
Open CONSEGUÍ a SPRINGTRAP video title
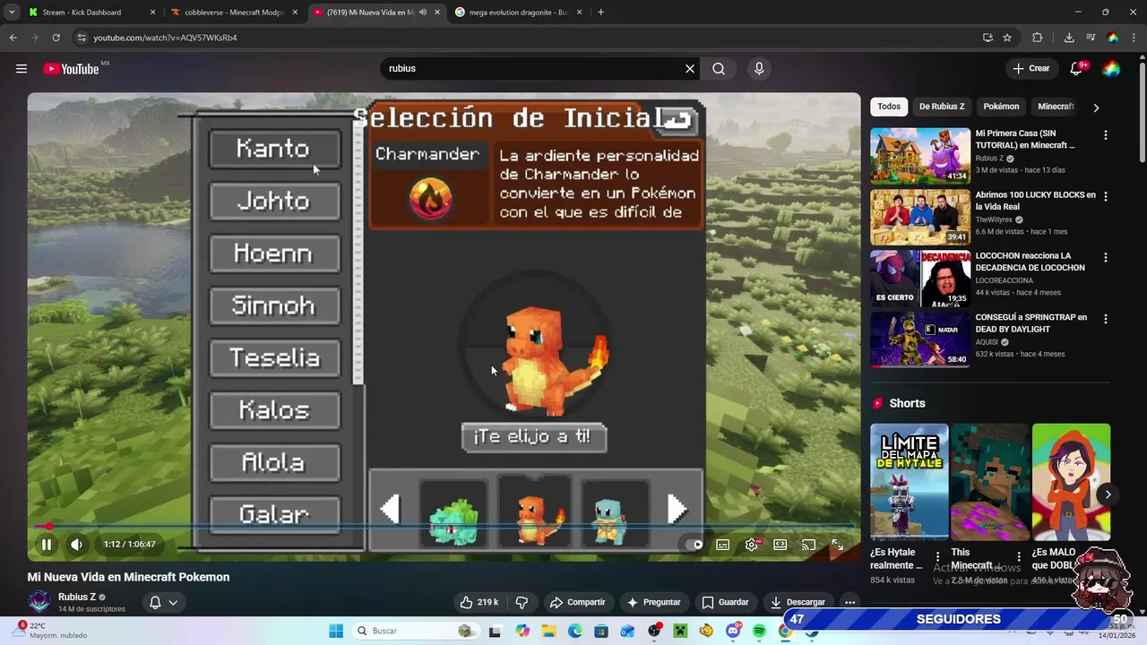click(1031, 323)
